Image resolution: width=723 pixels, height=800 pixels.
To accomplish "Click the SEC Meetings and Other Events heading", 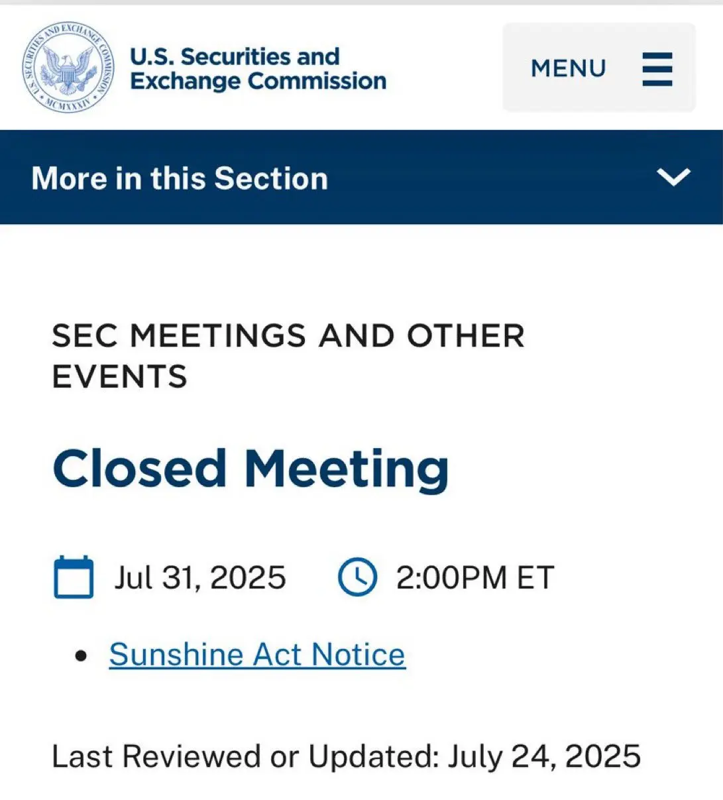I will click(x=288, y=356).
